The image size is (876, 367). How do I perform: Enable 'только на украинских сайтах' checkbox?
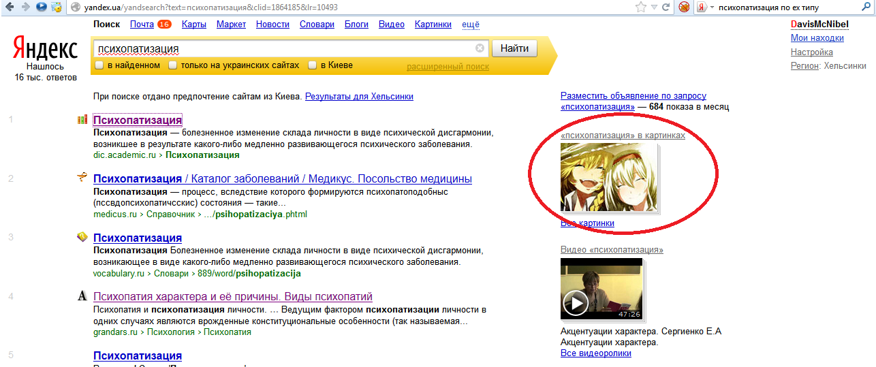(x=173, y=65)
